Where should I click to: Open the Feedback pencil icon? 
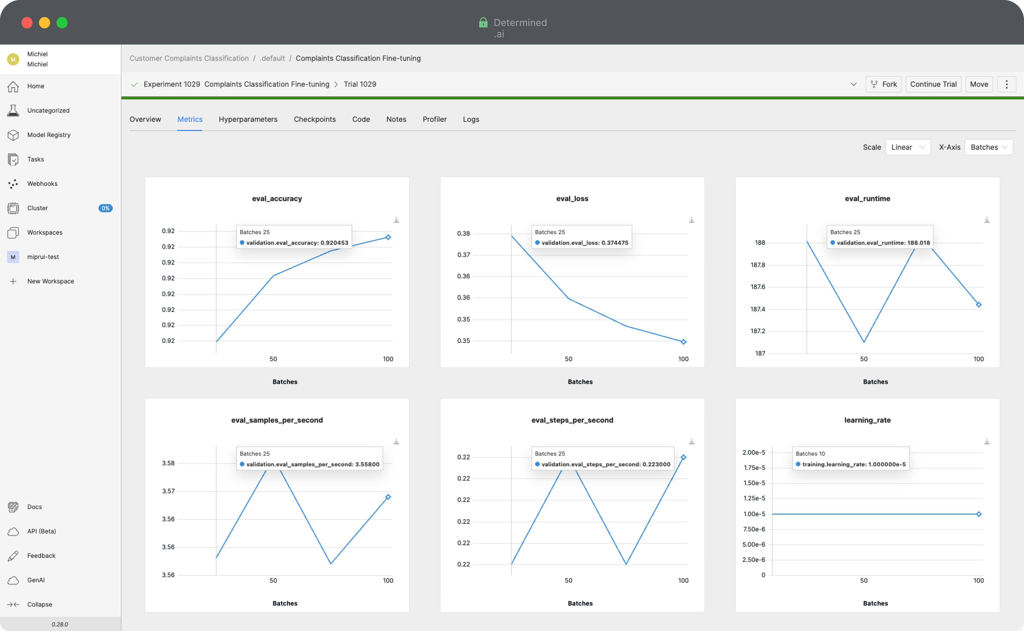[x=13, y=556]
